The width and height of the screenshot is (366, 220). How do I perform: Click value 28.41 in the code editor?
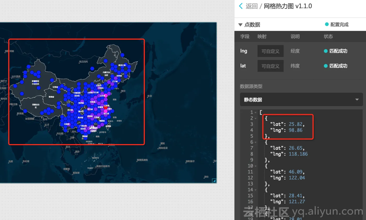point(296,195)
